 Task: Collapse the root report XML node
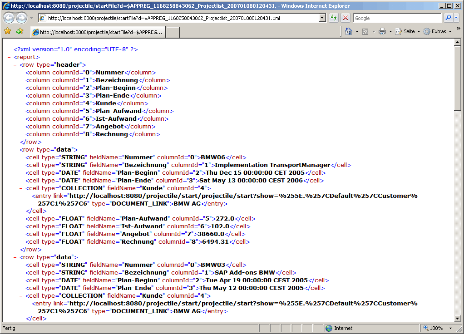9,57
